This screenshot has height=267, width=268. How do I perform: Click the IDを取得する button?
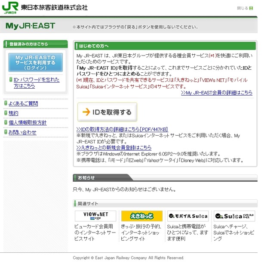pos(108,112)
